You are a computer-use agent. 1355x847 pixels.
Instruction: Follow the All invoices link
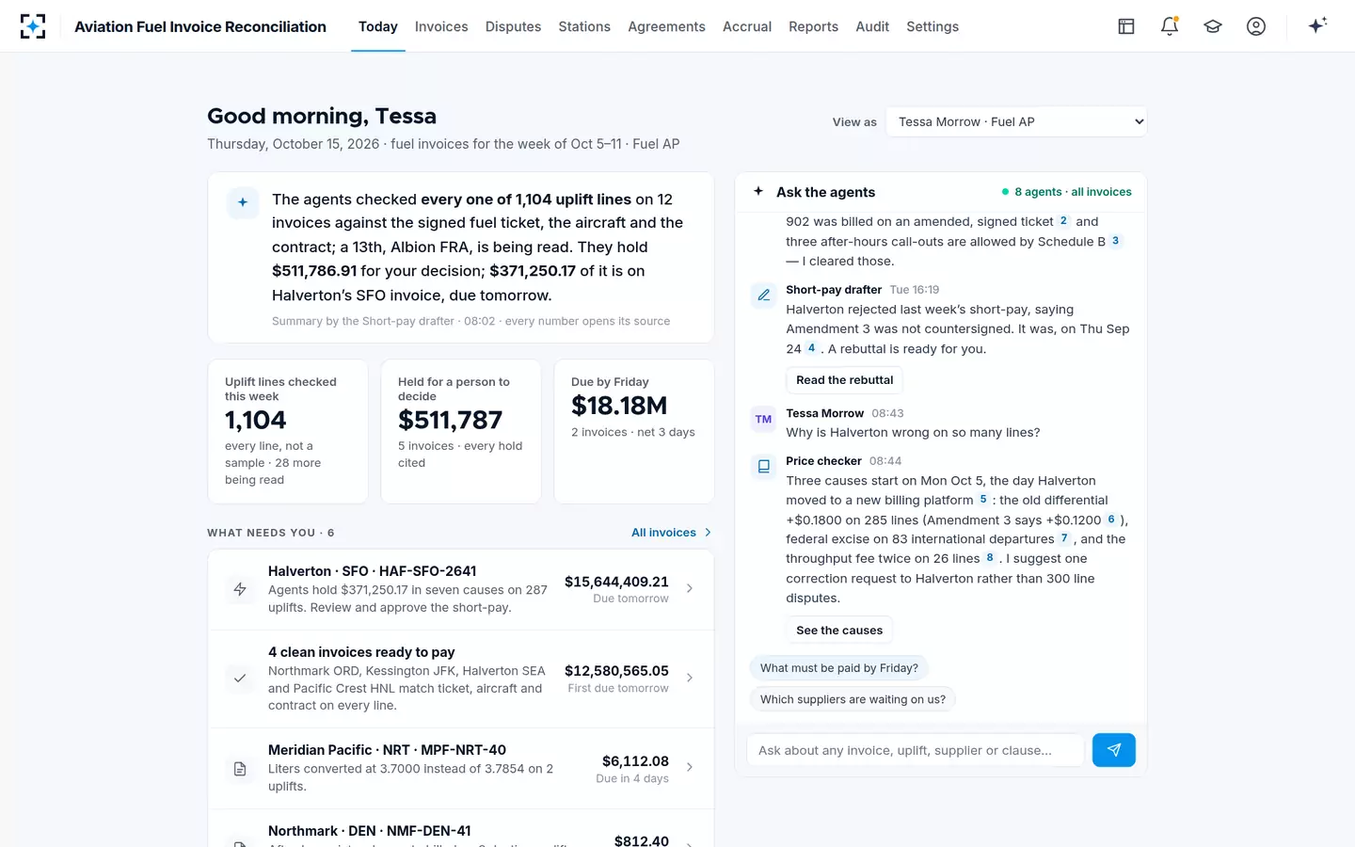click(x=671, y=533)
